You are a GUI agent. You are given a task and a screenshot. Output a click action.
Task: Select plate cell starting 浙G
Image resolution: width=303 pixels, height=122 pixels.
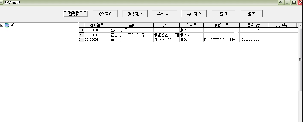pyautogui.click(x=191, y=40)
